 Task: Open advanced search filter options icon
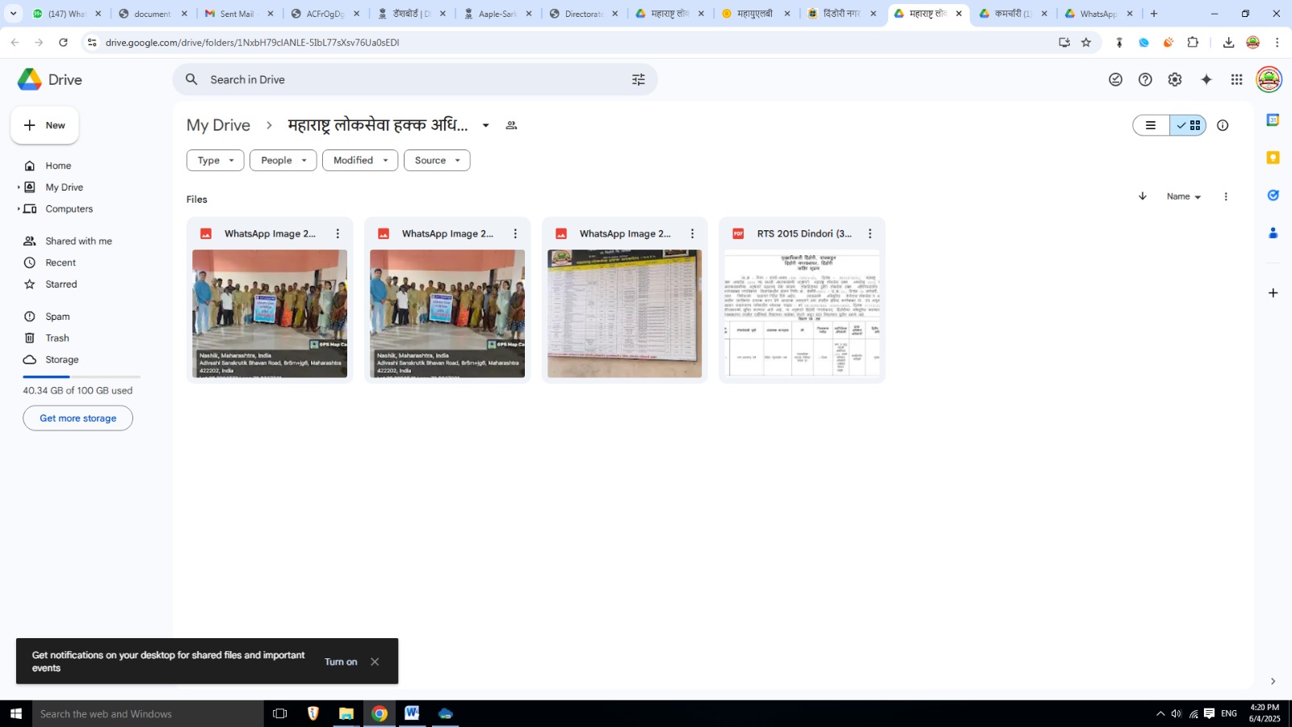click(x=638, y=79)
